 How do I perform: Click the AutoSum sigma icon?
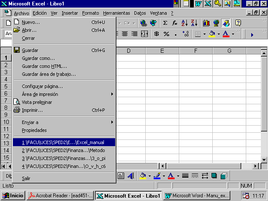click(165, 23)
